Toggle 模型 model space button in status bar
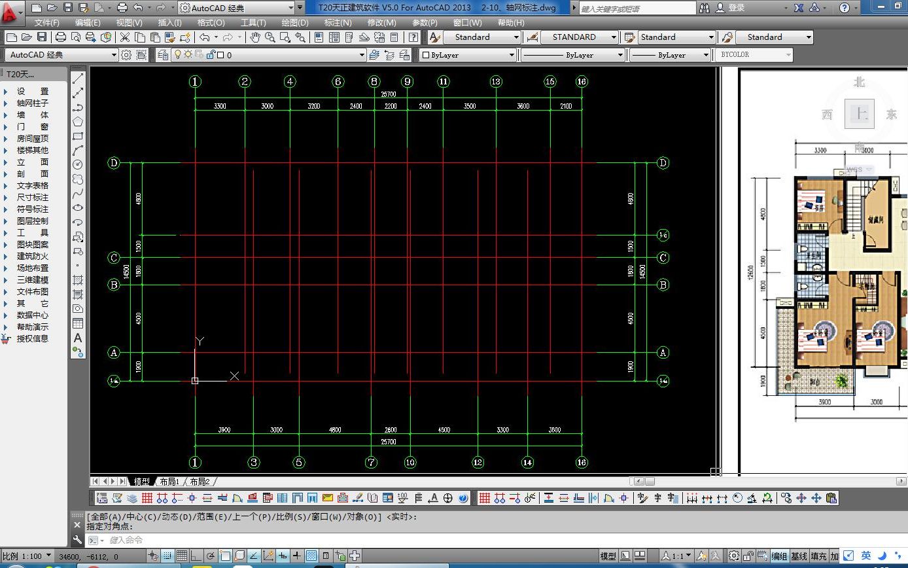 click(x=608, y=556)
